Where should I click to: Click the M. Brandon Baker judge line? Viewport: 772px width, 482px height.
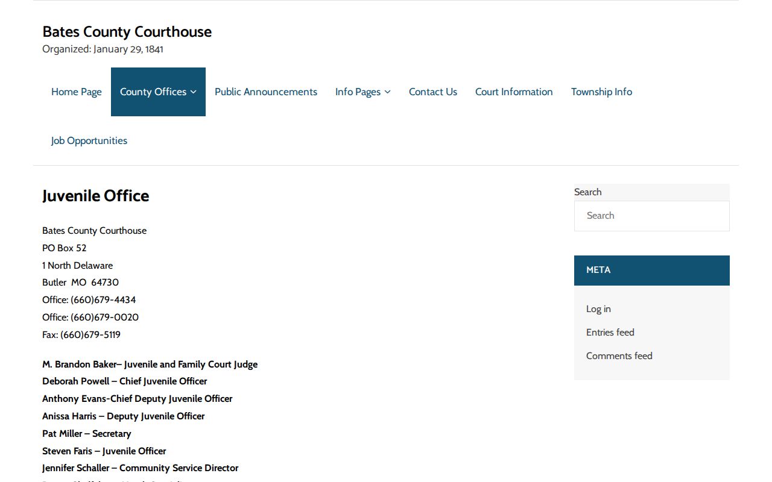150,365
